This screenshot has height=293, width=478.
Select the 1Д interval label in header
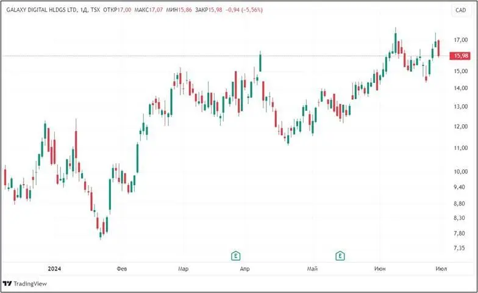pyautogui.click(x=84, y=10)
